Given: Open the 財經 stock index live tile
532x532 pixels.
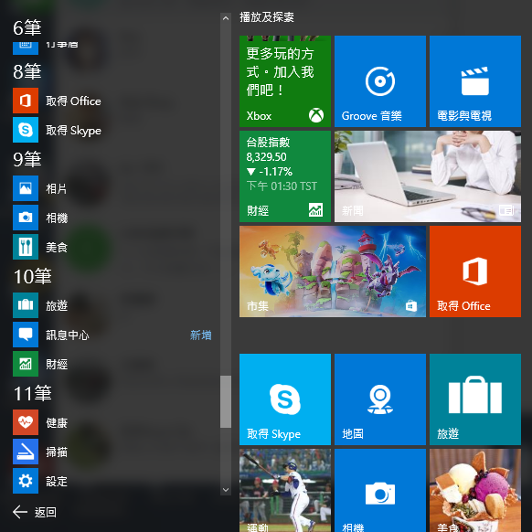Looking at the screenshot, I should pyautogui.click(x=285, y=176).
